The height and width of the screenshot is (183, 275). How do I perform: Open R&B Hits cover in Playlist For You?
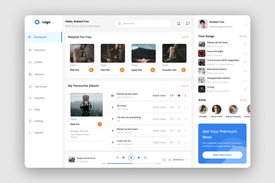point(82,53)
